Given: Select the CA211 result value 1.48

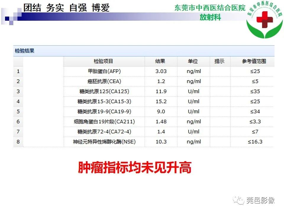Looking at the screenshot, I should (161, 122).
